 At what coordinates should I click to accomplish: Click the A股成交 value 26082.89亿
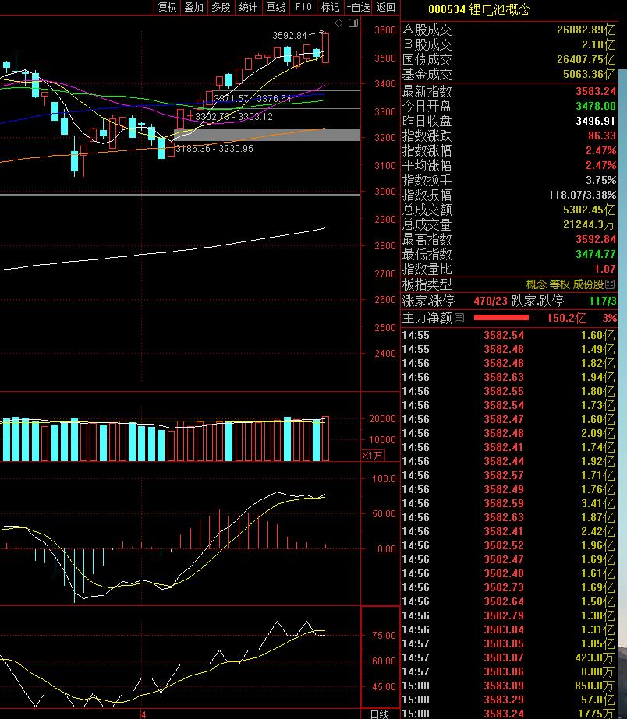point(586,30)
